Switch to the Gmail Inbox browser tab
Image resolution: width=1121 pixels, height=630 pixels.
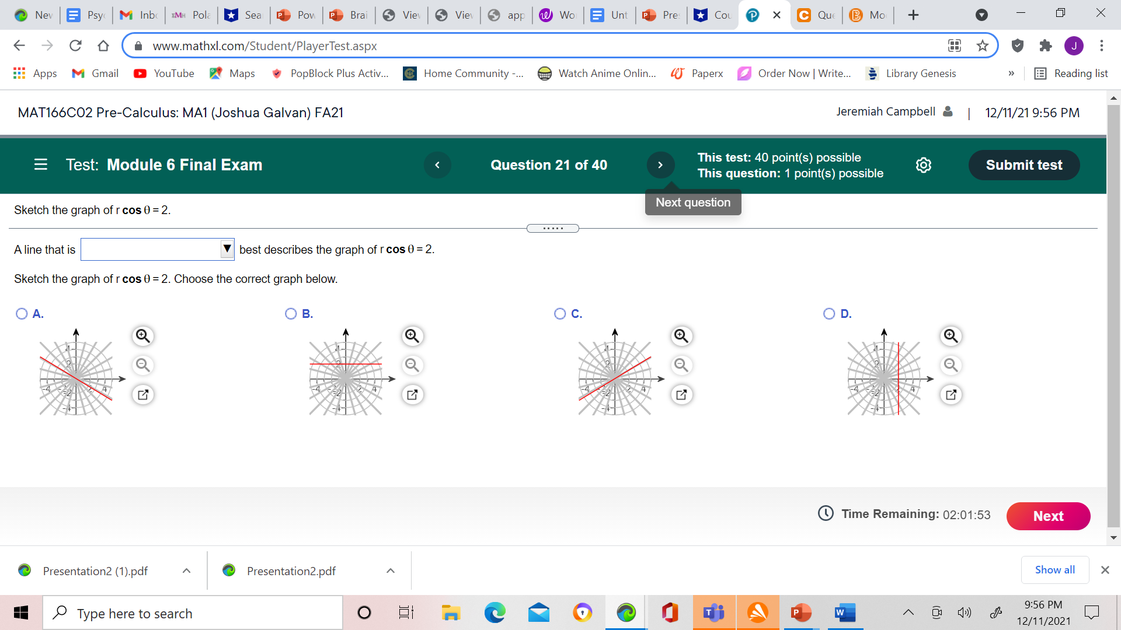pyautogui.click(x=138, y=15)
